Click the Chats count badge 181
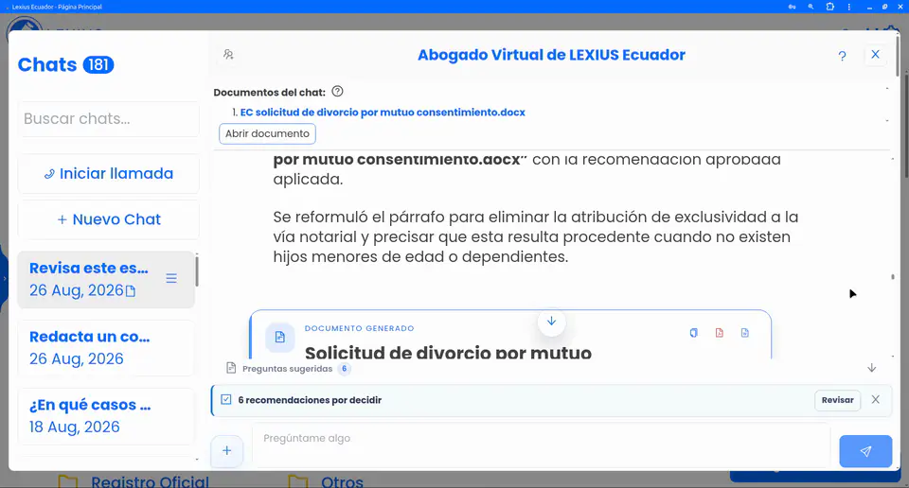 [x=98, y=65]
